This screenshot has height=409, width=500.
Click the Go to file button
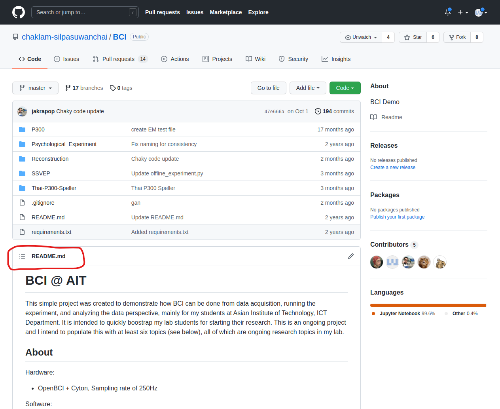coord(268,88)
